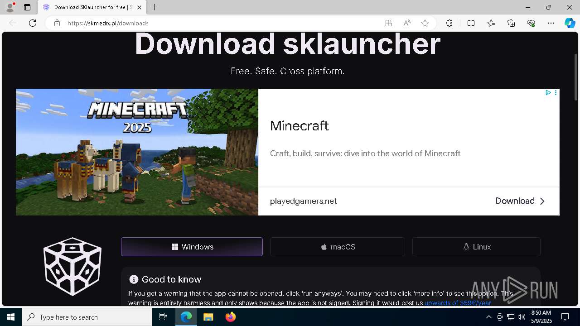
Task: Select the macOS platform tab
Action: coord(338,247)
